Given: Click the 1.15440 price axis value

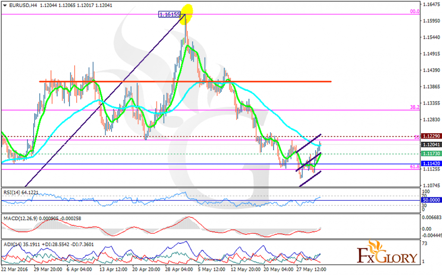Looking at the screenshot, I should click(x=432, y=37).
